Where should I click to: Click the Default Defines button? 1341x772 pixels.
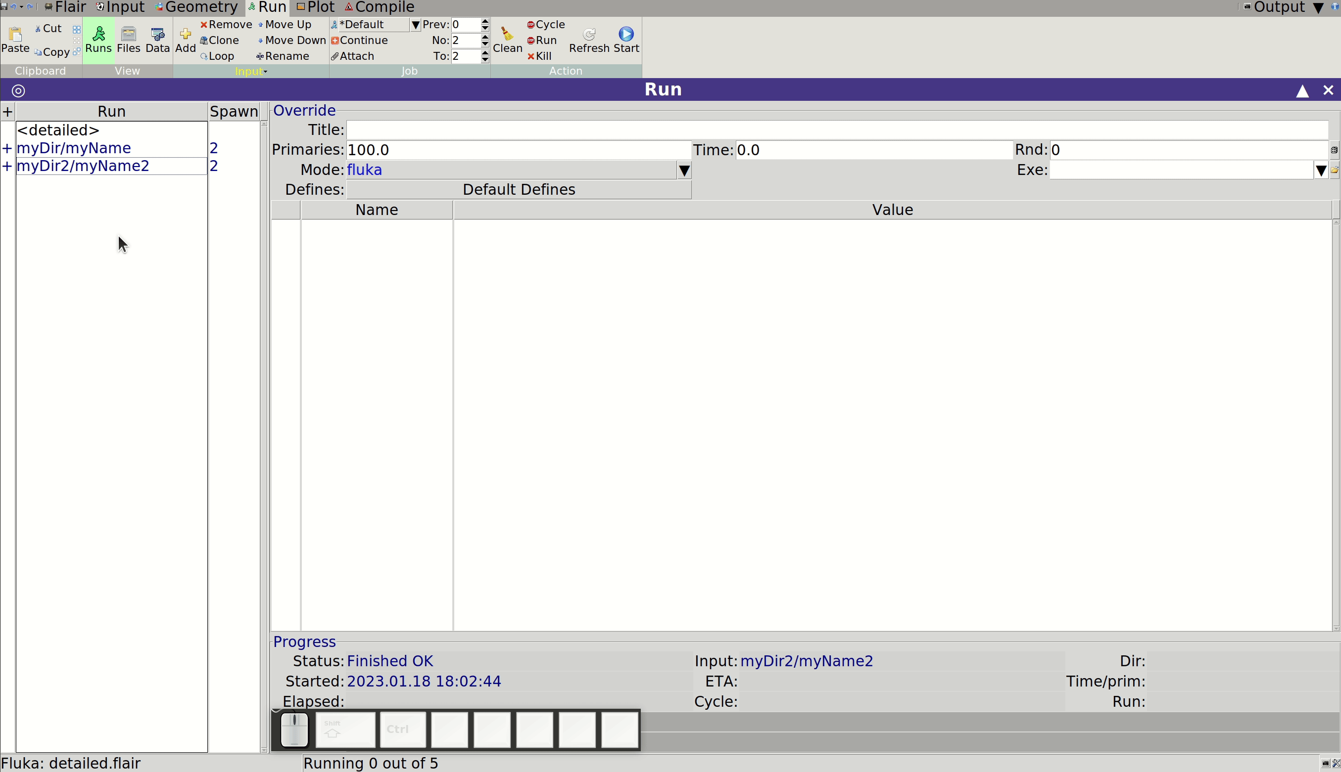click(519, 190)
